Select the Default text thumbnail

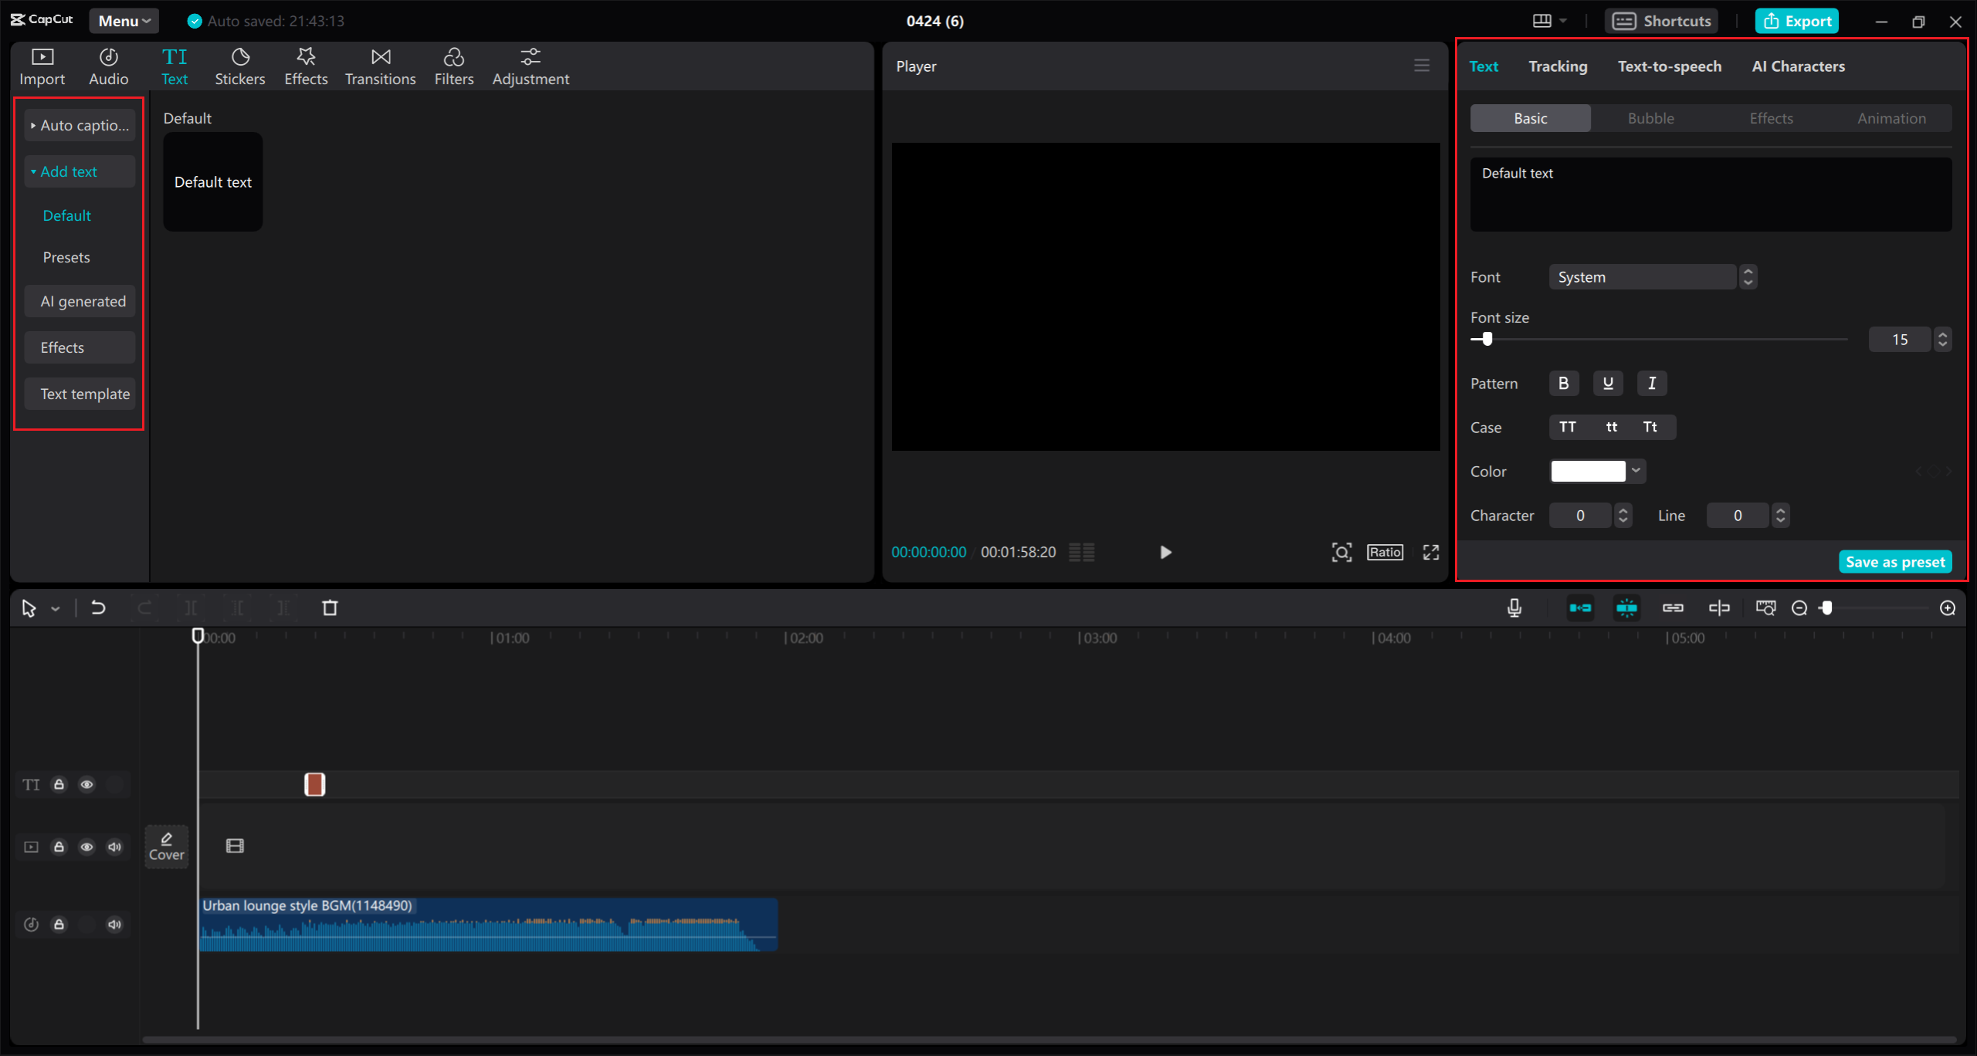[x=213, y=181]
